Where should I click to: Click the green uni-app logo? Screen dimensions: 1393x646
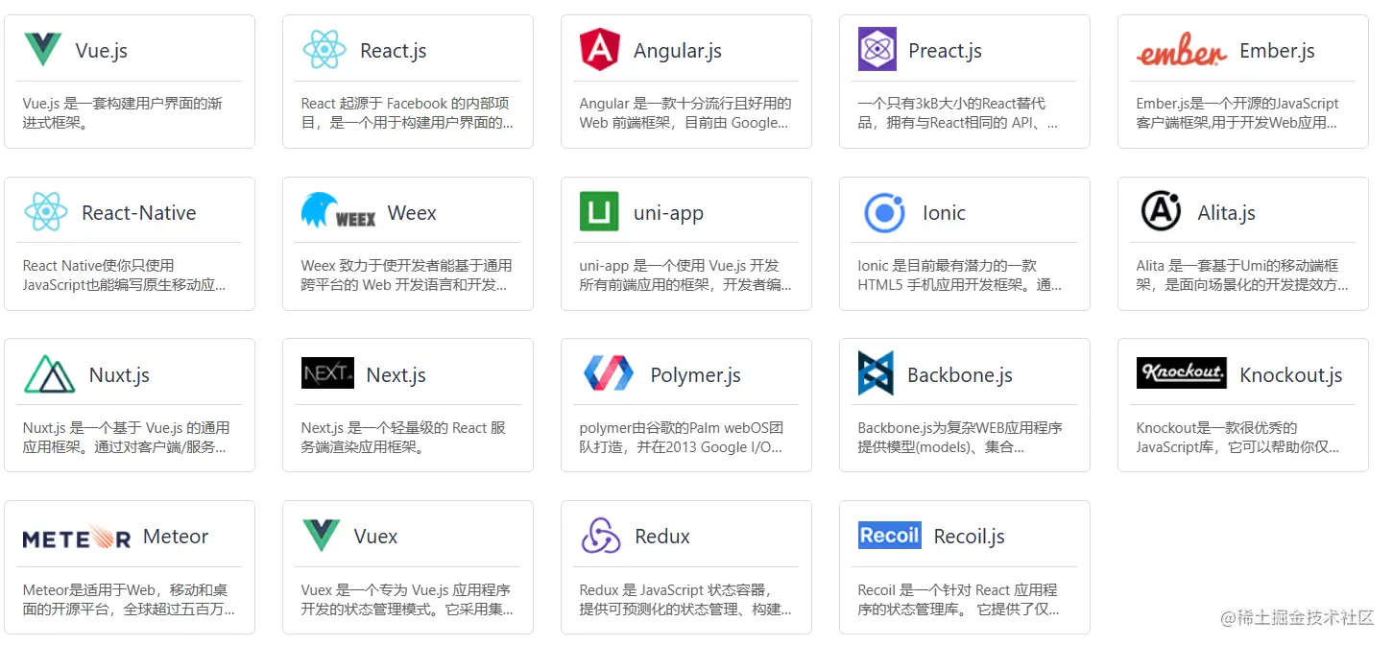(599, 212)
